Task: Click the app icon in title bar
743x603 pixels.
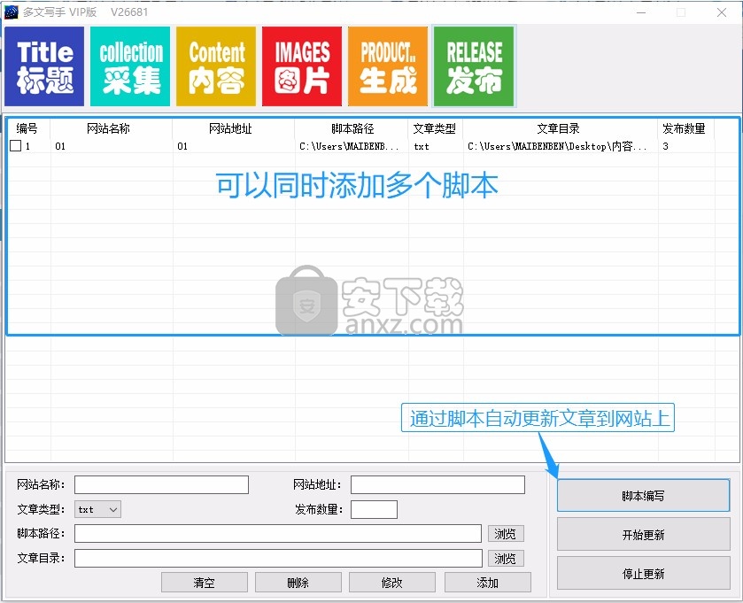Action: (x=12, y=12)
